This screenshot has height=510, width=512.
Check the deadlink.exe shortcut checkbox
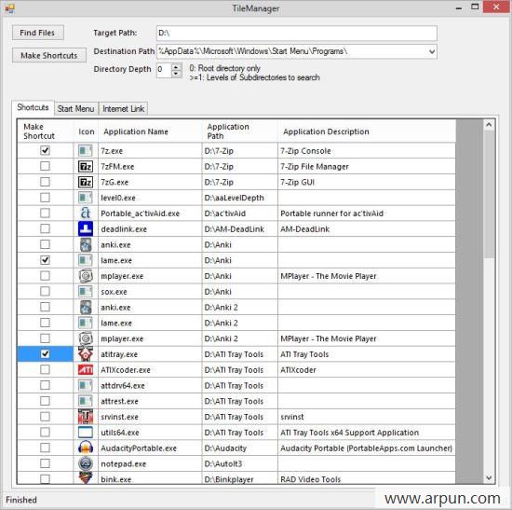[x=45, y=228]
